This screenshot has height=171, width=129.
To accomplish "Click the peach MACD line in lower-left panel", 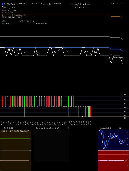I will tap(14, 161).
